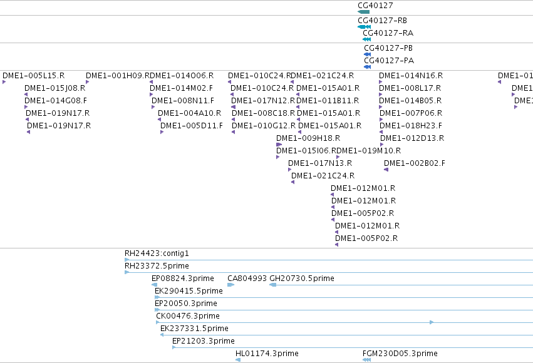Click the DME1-017N12.R label
Screen dimensions: 533x363
coord(263,101)
